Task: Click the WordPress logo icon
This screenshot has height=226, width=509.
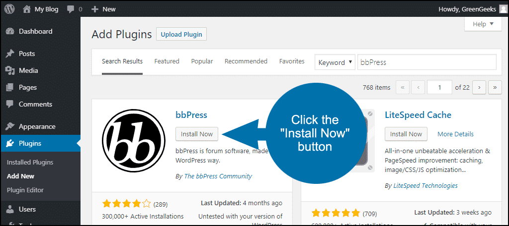Action: point(9,9)
